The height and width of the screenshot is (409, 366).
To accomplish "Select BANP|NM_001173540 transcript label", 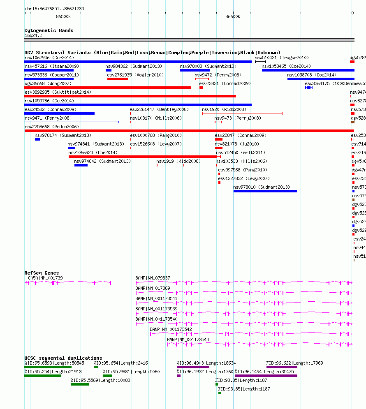I will coord(156,319).
